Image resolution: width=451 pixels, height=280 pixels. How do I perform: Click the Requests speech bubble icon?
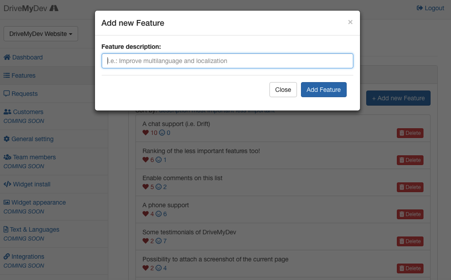(7, 94)
